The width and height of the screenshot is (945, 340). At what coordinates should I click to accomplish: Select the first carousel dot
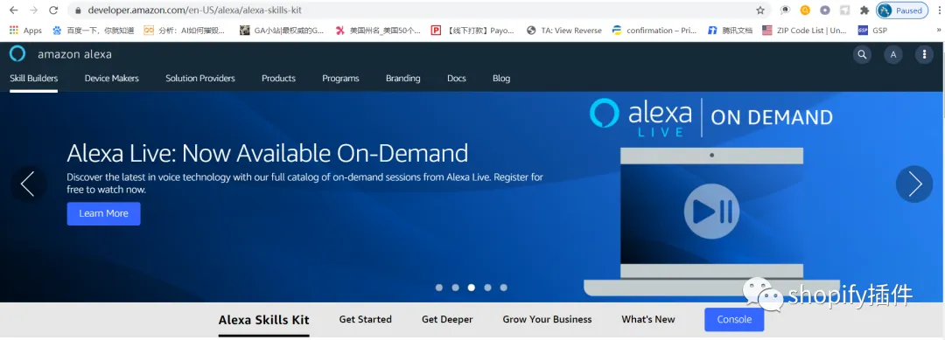[438, 288]
